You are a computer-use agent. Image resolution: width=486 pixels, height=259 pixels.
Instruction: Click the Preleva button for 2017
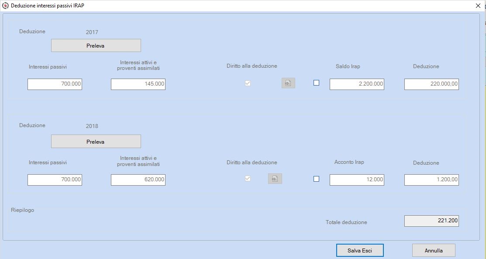(96, 45)
